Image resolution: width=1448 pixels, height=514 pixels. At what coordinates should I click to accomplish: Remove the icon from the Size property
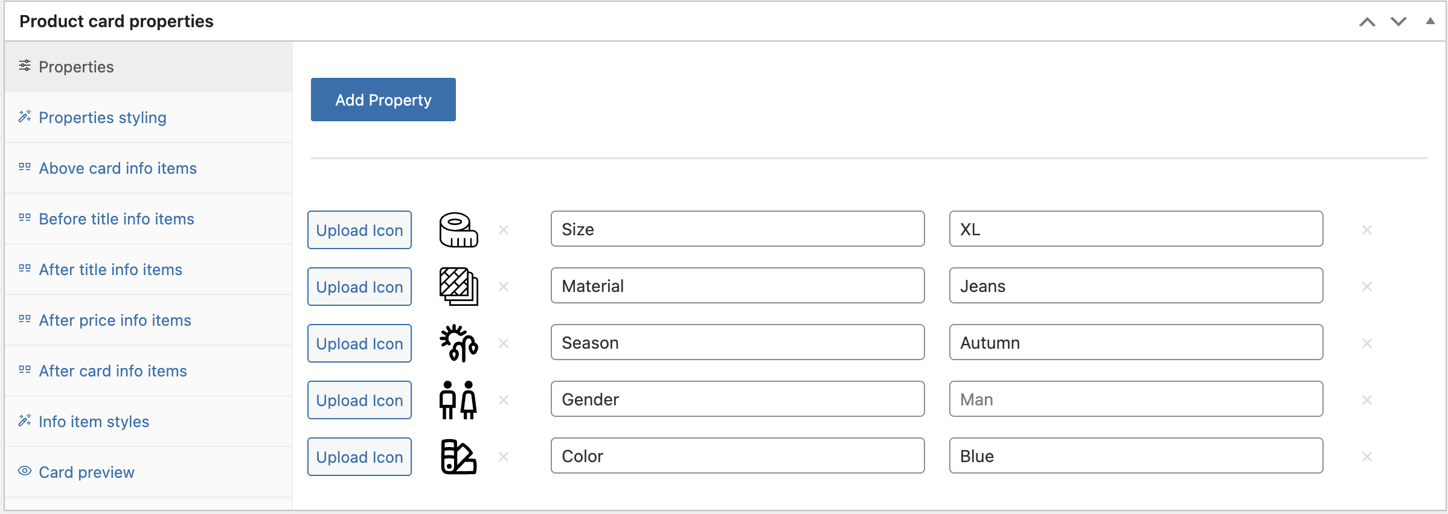click(504, 230)
